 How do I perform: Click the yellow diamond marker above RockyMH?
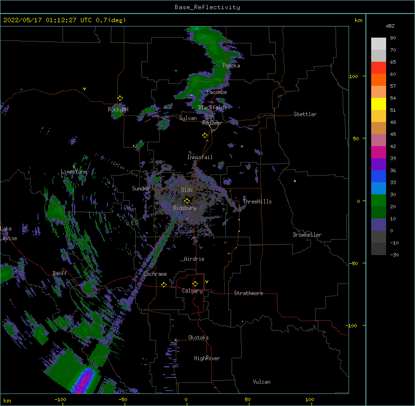(x=120, y=98)
